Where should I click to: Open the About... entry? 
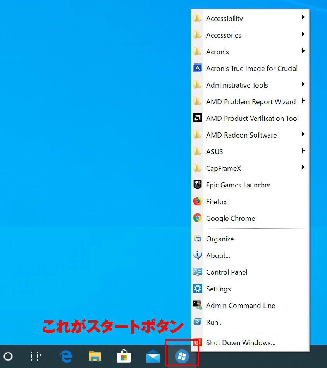tap(250, 256)
